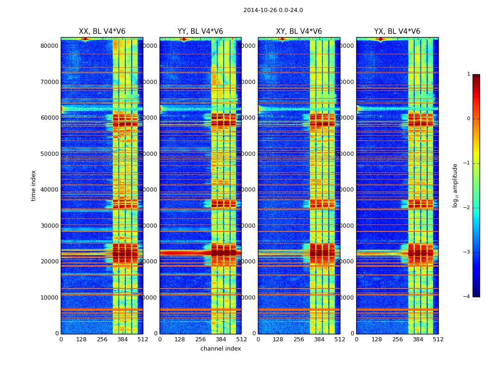487x371 pixels.
Task: Click the 384 x-tick under the YY plot
Action: point(221,339)
